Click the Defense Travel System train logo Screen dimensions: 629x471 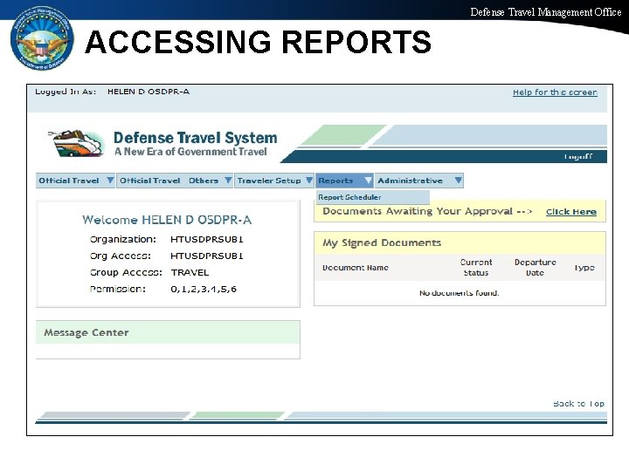[x=76, y=143]
